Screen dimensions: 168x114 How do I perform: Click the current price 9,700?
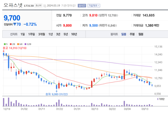tap(12, 18)
